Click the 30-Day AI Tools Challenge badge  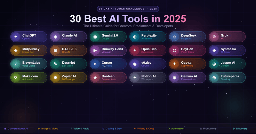[128, 9]
